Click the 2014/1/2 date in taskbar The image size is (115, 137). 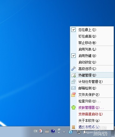100,134
